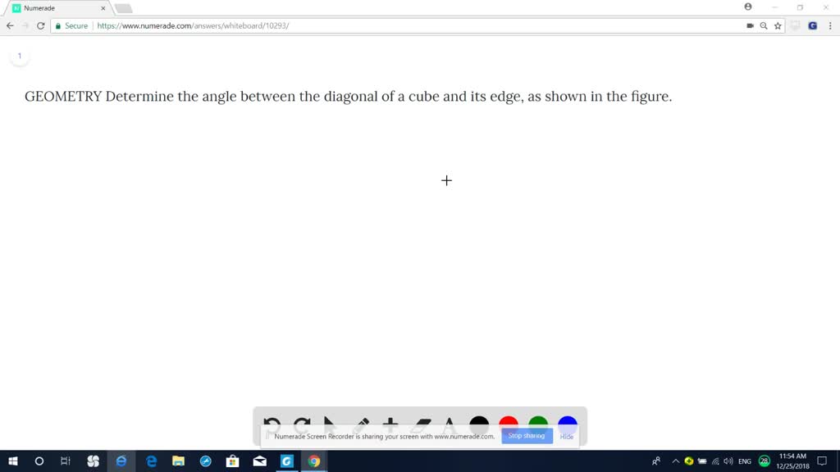Switch to the Numerade browser tab
840x472 pixels.
[x=57, y=7]
